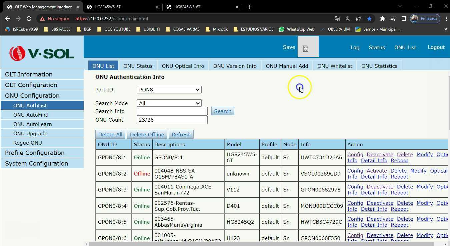This screenshot has height=246, width=450.
Task: Reload the page with browser refresh icon
Action: pyautogui.click(x=29, y=19)
